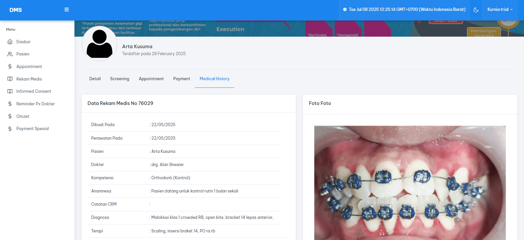The height and width of the screenshot is (240, 524).
Task: Click the Reminder Px Dokter dollar icon
Action: click(10, 104)
